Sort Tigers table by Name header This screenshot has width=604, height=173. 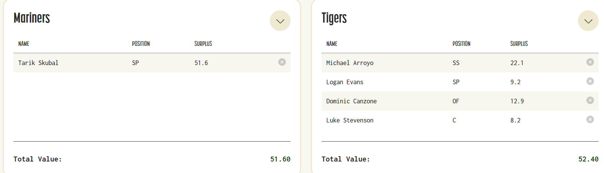pyautogui.click(x=332, y=44)
